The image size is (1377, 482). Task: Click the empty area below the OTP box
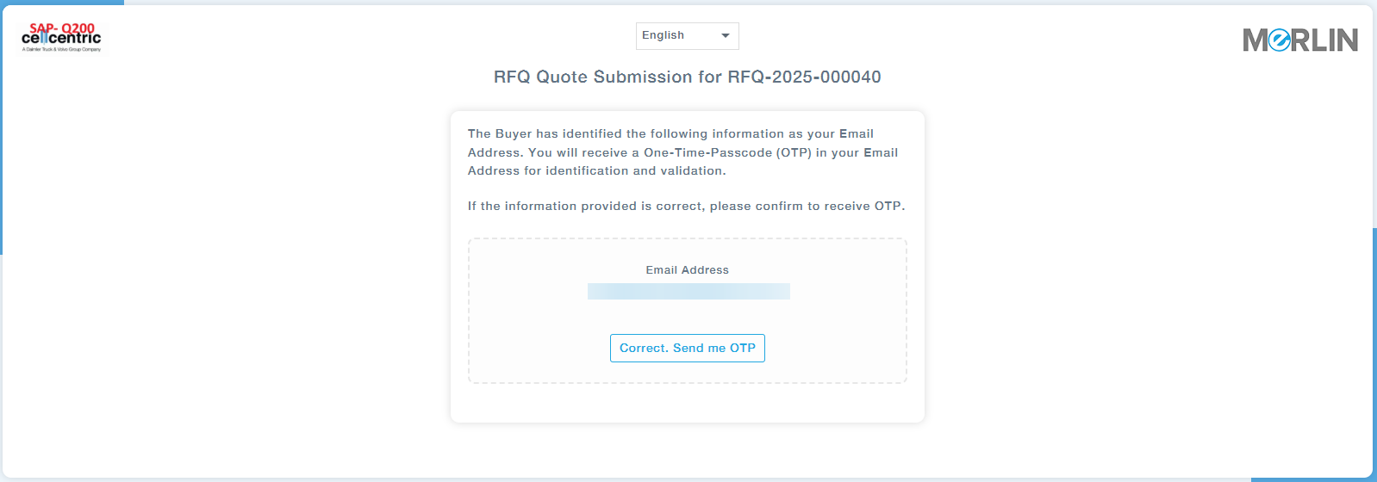[x=687, y=403]
